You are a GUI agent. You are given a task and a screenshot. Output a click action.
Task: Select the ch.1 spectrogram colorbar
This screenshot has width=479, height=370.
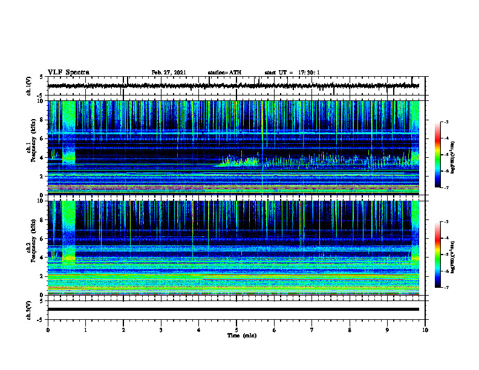click(437, 155)
